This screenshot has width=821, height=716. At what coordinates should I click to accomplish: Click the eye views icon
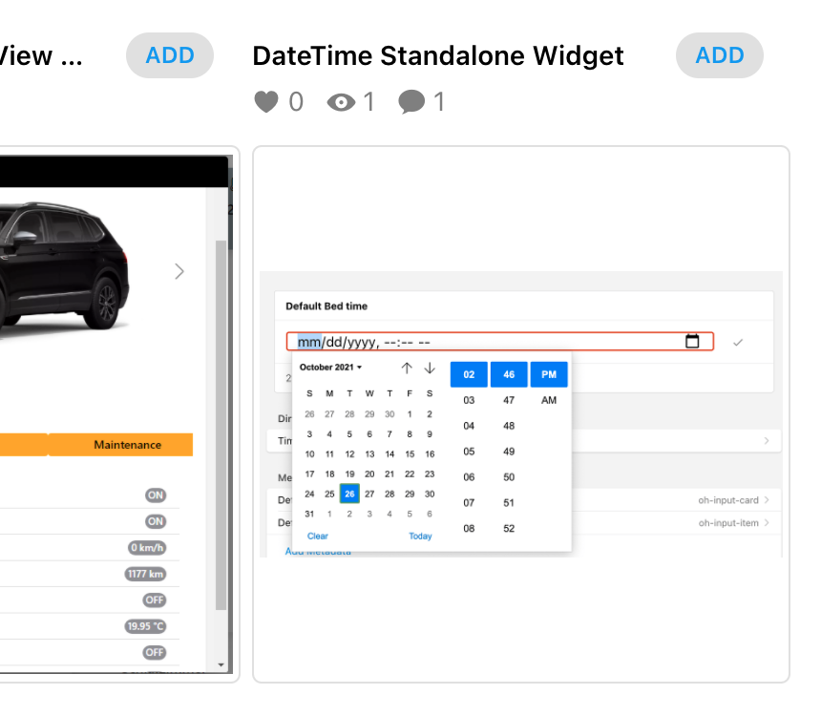click(x=341, y=101)
